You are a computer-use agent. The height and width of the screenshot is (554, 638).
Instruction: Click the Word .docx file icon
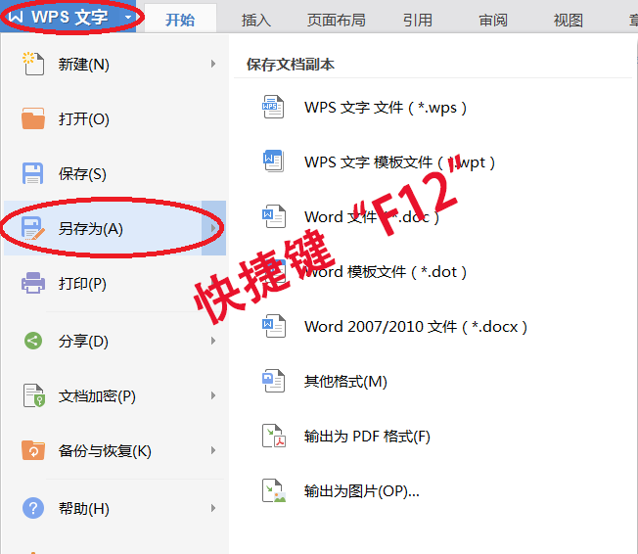pyautogui.click(x=274, y=326)
